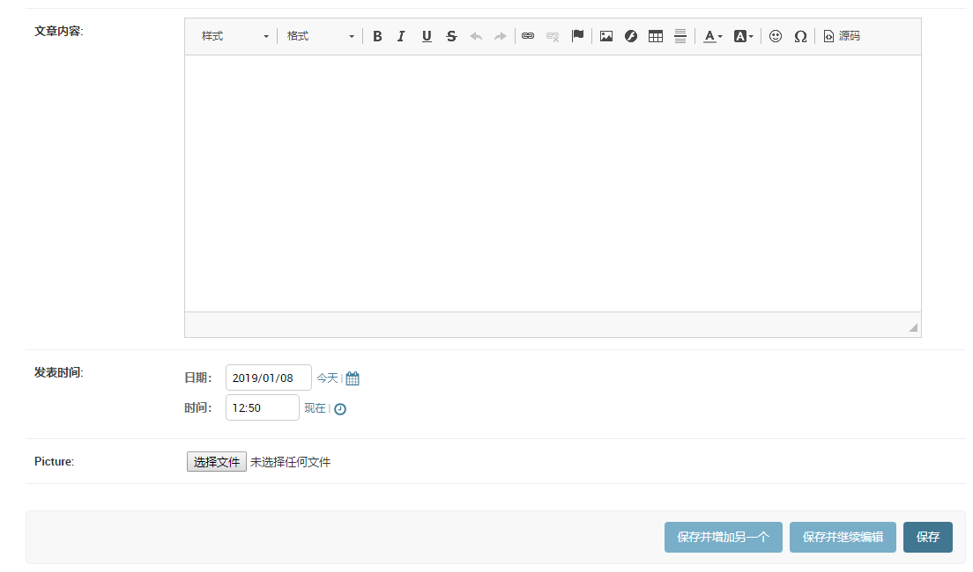Insert an image in the editor
This screenshot has width=973, height=572.
605,36
